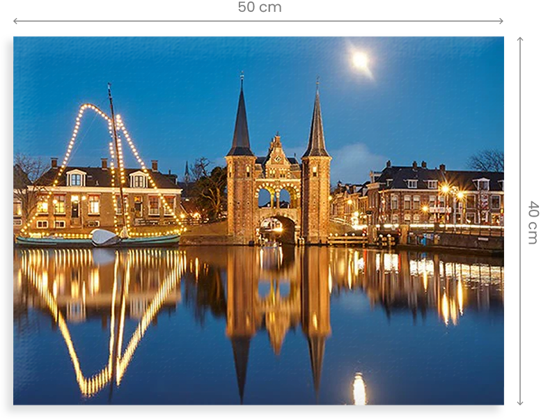Screen dimensions: 541x420
Task: Click the bare tree at the far right
Action: tap(486, 161)
